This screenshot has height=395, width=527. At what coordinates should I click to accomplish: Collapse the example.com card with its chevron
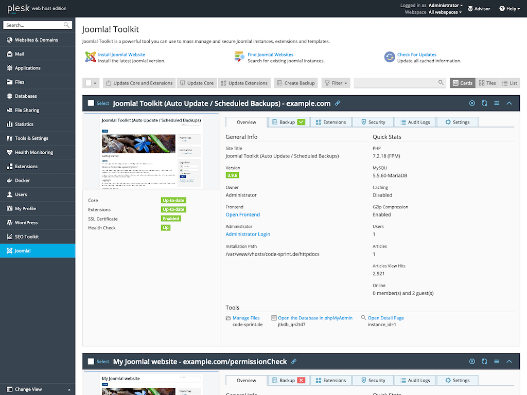coord(509,103)
